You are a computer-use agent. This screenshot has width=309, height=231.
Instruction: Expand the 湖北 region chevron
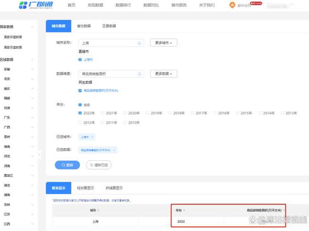32,185
